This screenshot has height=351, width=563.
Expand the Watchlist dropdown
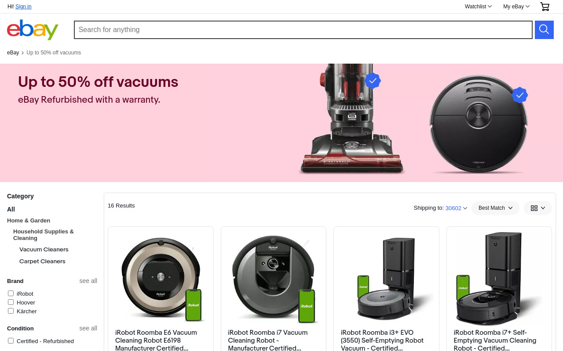pyautogui.click(x=478, y=7)
